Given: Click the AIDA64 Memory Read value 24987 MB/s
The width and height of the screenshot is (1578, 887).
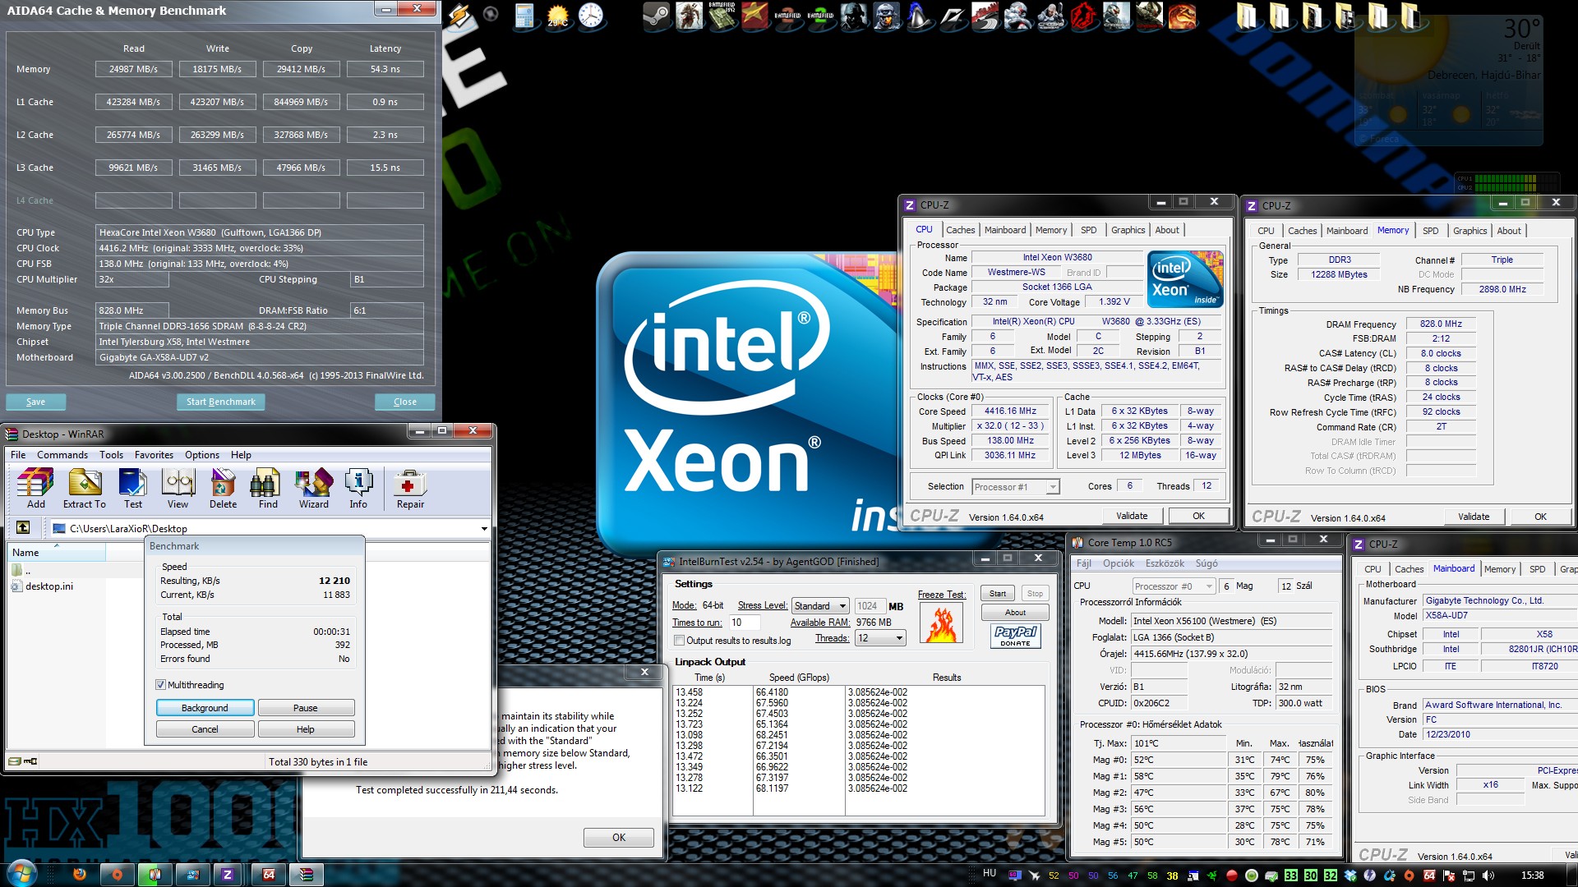Looking at the screenshot, I should click(x=133, y=69).
